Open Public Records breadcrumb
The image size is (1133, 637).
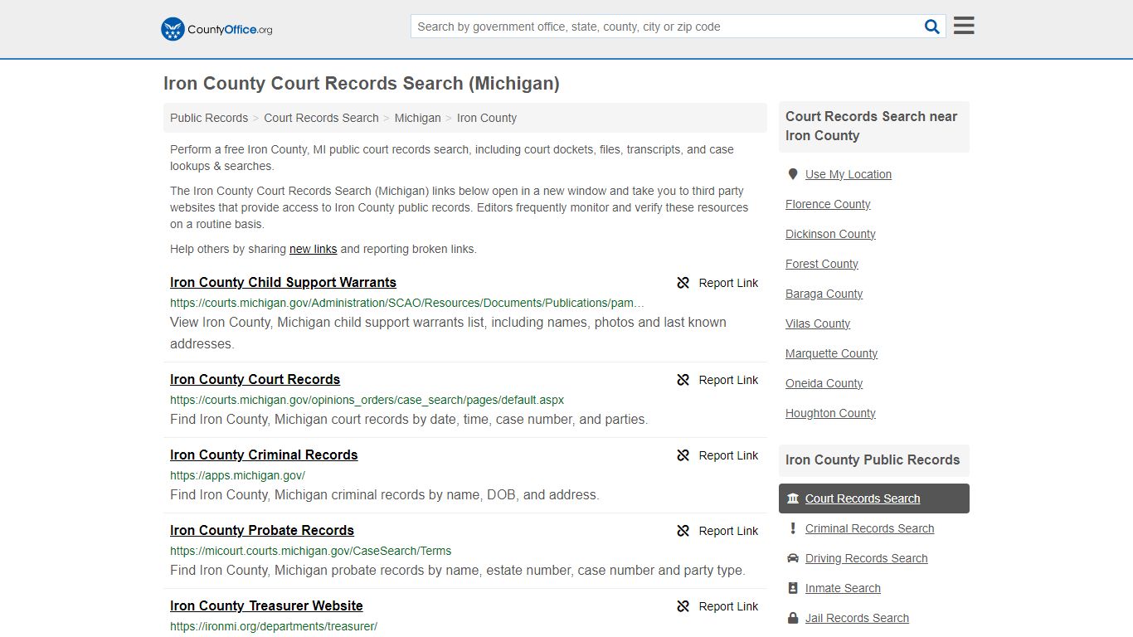tap(209, 118)
